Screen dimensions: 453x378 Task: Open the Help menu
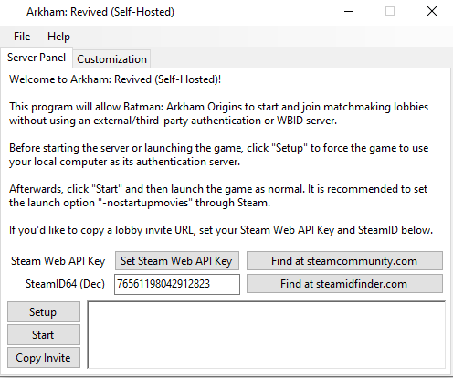(x=58, y=37)
